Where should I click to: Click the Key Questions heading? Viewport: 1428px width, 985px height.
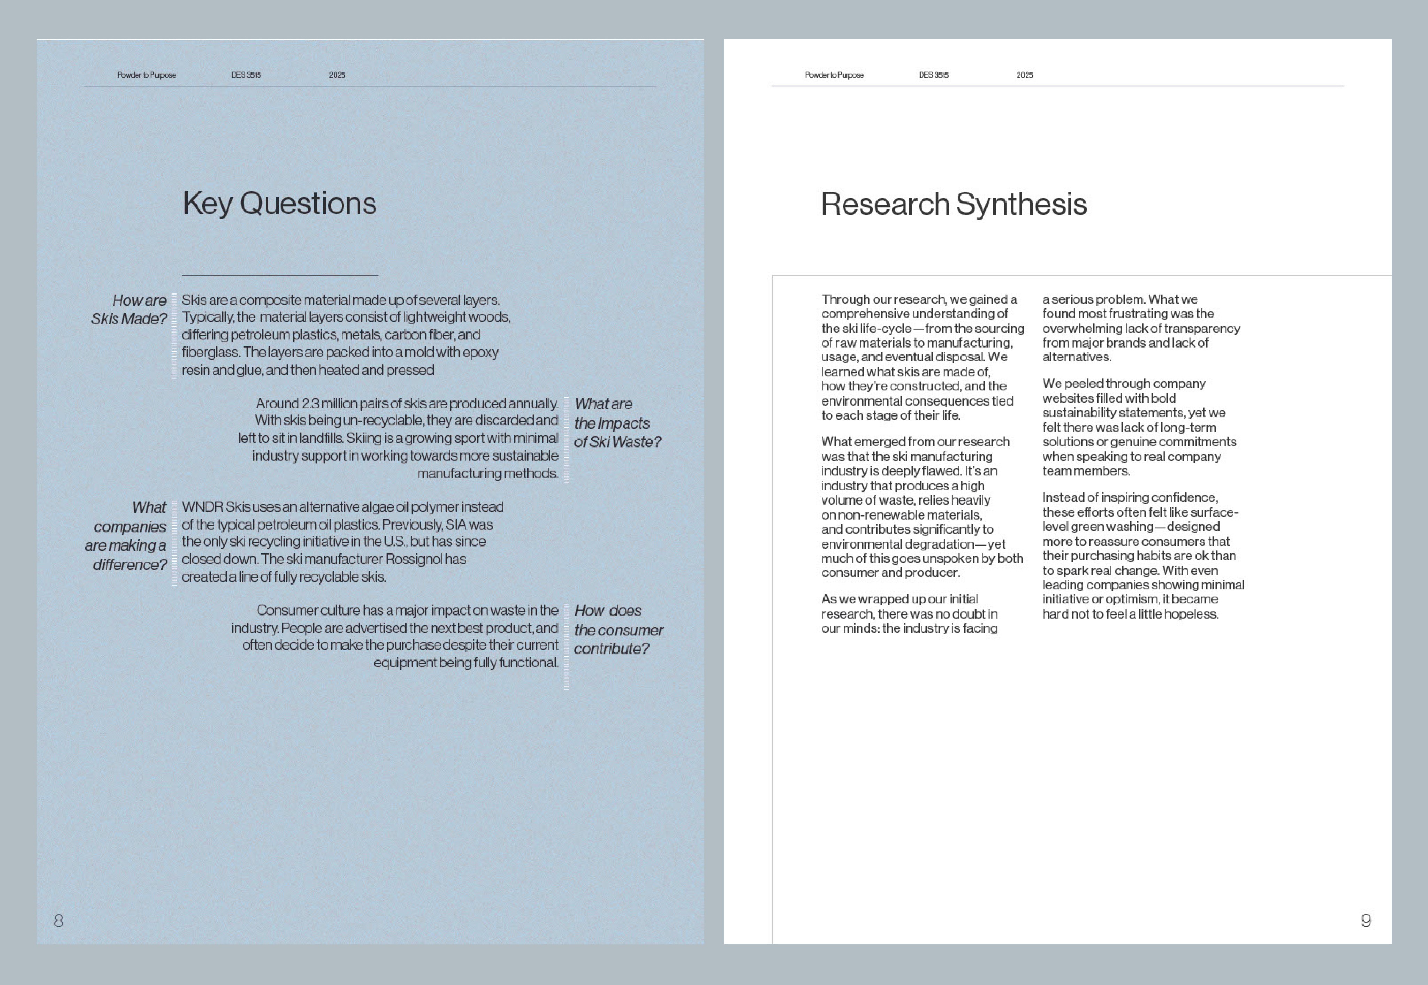[279, 204]
